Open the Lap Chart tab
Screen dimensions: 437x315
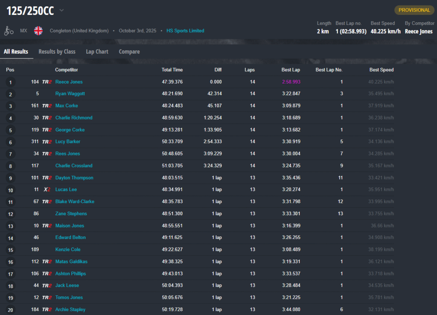(97, 52)
